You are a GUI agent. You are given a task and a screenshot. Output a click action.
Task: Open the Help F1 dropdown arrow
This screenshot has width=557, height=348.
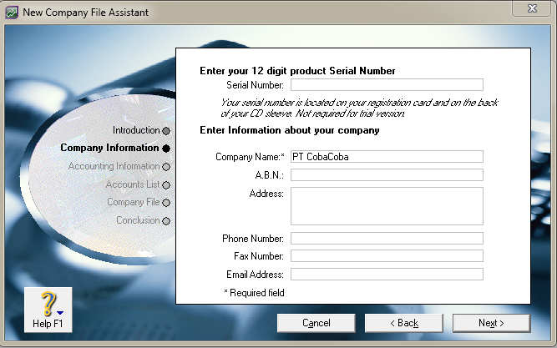(60, 313)
